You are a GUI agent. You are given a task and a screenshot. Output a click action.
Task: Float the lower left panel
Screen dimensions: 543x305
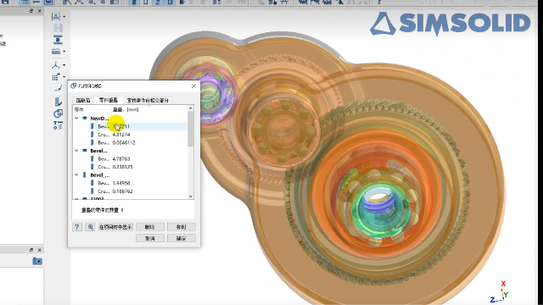tap(31, 250)
